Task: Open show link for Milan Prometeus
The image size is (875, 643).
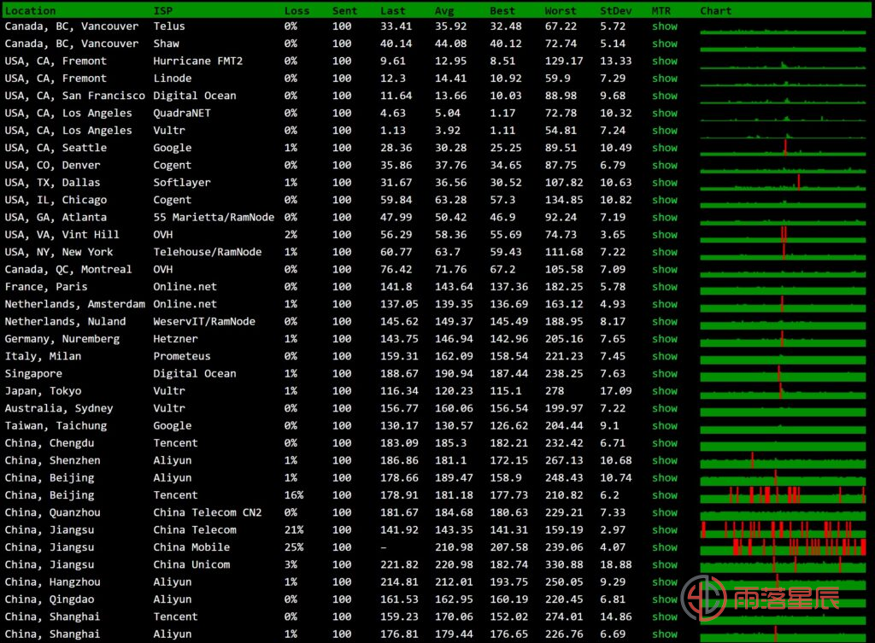Action: pyautogui.click(x=665, y=356)
